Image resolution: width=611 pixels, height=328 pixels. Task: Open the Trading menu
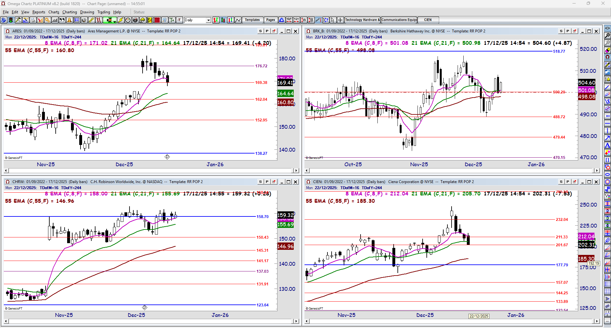pyautogui.click(x=104, y=12)
